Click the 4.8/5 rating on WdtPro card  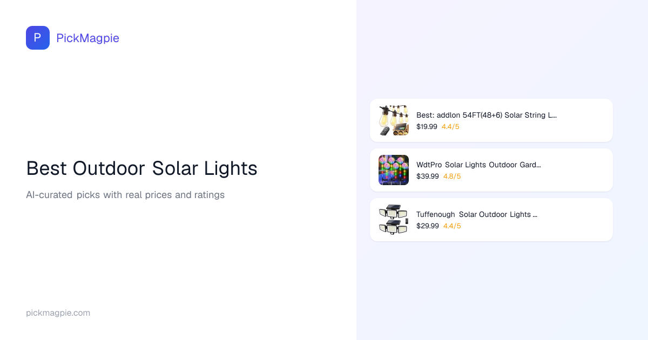451,176
